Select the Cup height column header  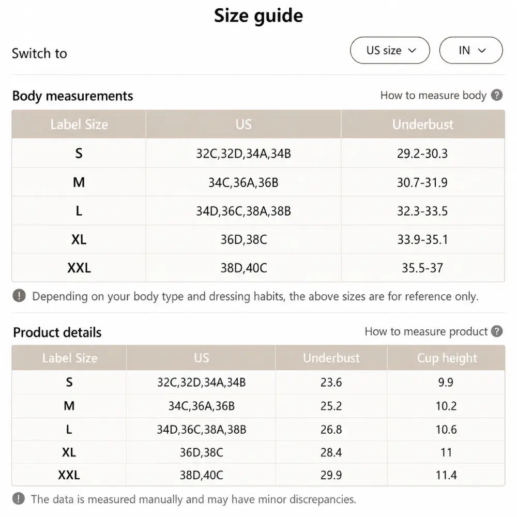(447, 358)
